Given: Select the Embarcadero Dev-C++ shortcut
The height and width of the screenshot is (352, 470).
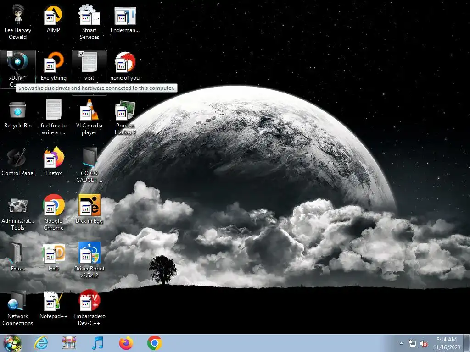Looking at the screenshot, I should (90, 308).
